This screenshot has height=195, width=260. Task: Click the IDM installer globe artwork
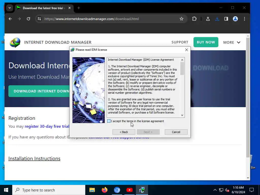89,90
